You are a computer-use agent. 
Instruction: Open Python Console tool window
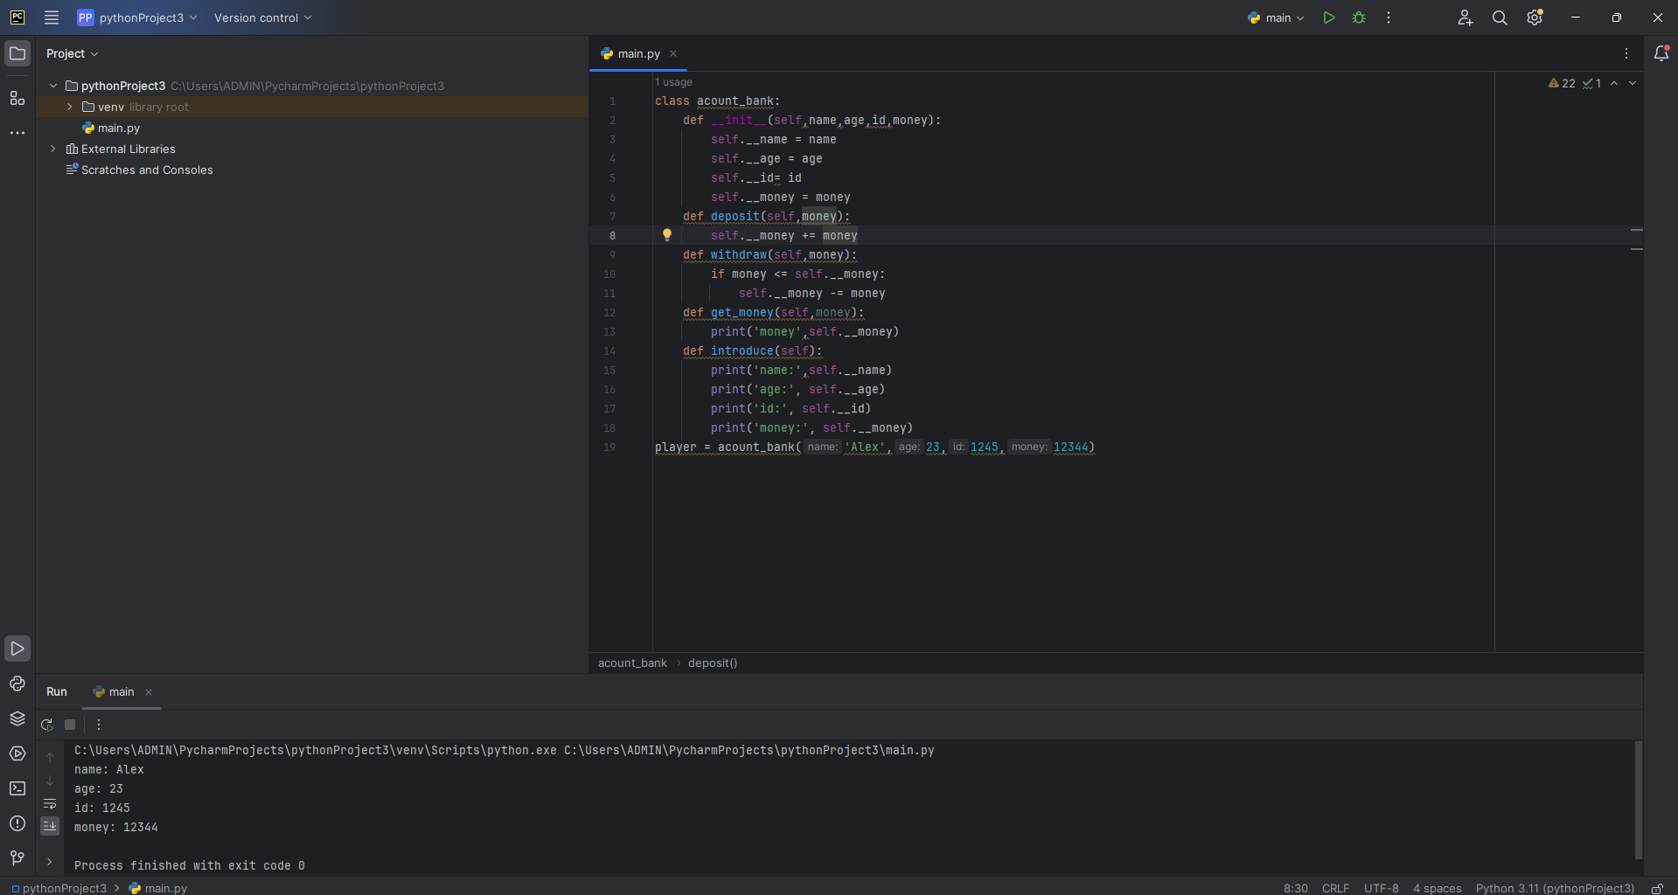pyautogui.click(x=17, y=683)
